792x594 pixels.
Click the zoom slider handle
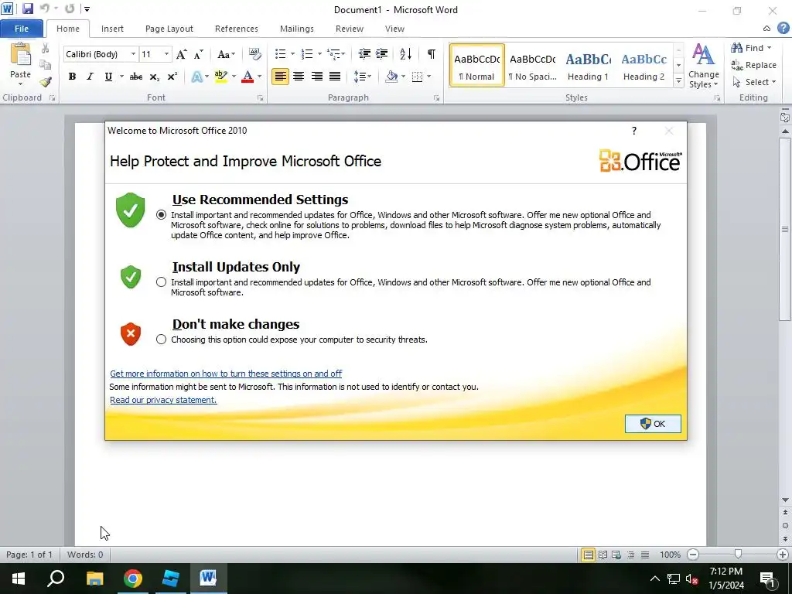tap(738, 555)
